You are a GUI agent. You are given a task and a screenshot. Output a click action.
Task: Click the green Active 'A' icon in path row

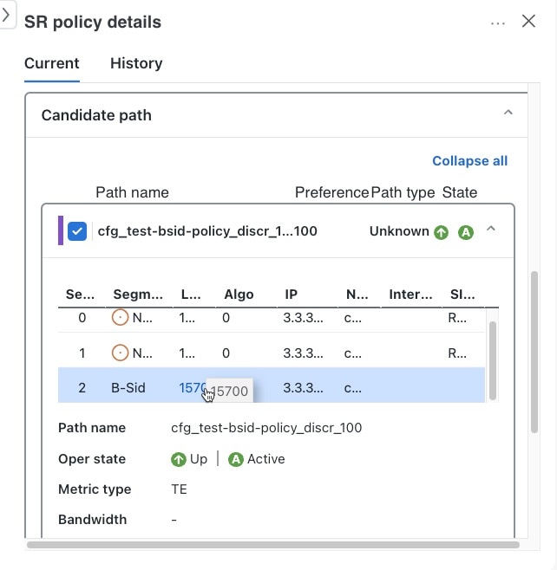click(x=466, y=232)
